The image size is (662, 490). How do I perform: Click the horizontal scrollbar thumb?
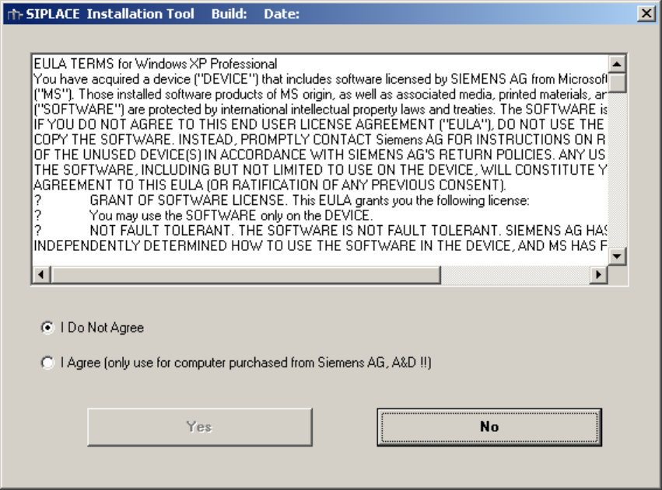tap(245, 275)
